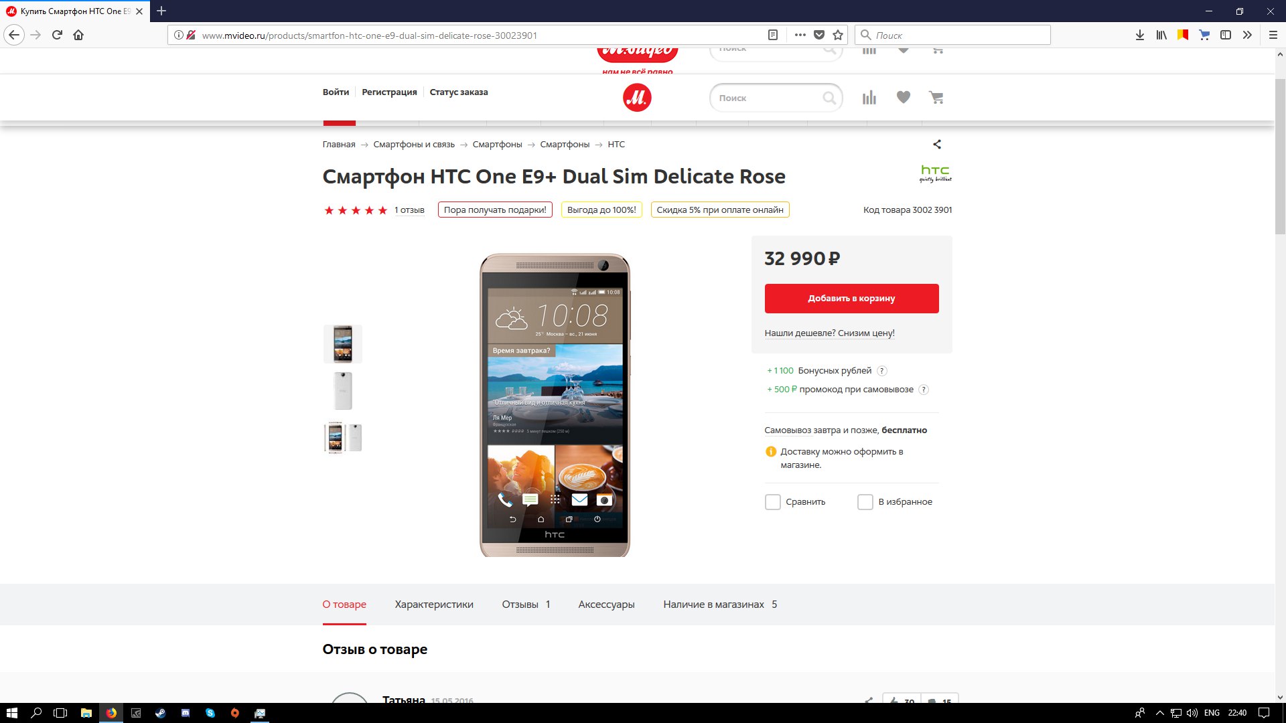Click Пора получать подарки promo badge
The height and width of the screenshot is (723, 1286).
495,210
